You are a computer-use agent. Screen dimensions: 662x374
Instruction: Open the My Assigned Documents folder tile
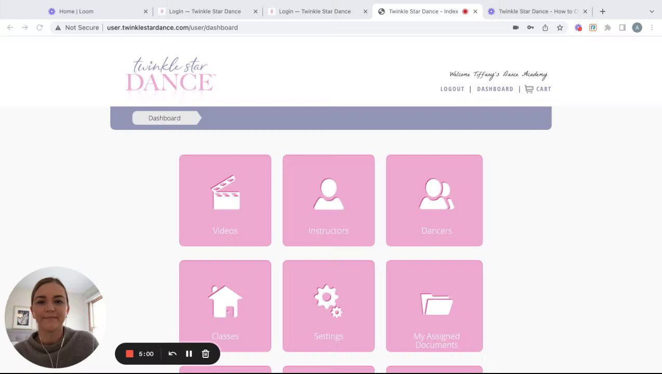click(434, 306)
